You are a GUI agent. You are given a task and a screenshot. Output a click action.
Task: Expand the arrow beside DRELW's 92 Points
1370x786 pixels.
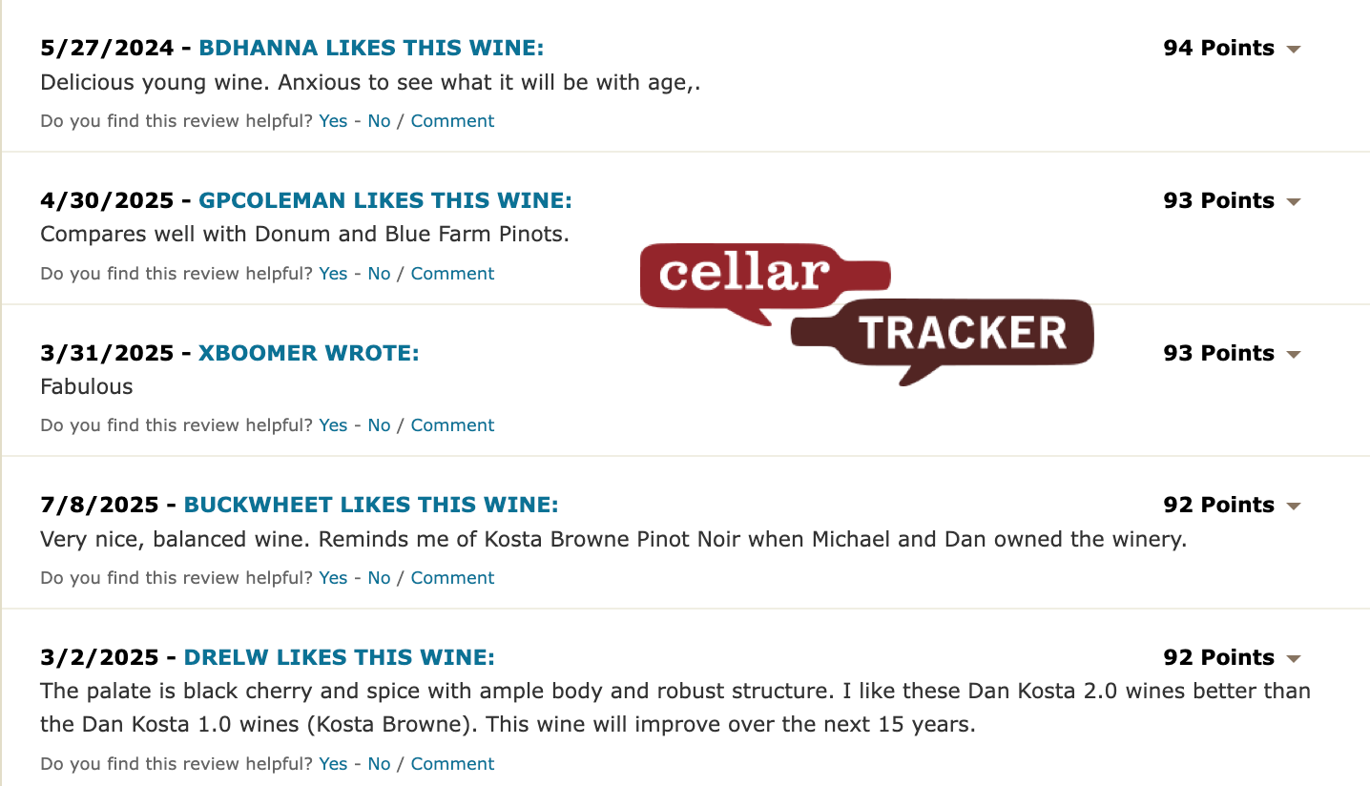point(1294,658)
